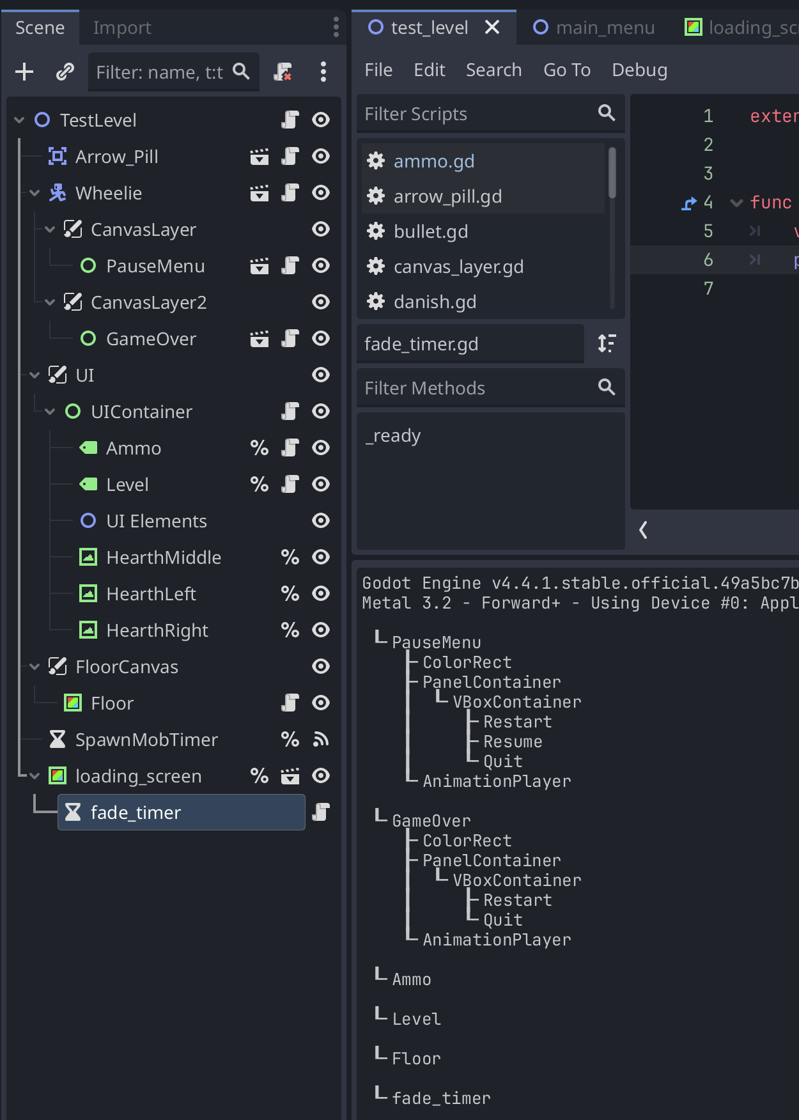The image size is (799, 1120).
Task: Click the detach script icon in Scene toolbar
Action: (283, 72)
